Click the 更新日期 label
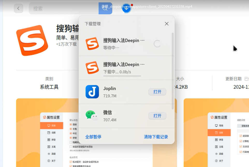The width and height of the screenshot is (249, 167). 233,79
